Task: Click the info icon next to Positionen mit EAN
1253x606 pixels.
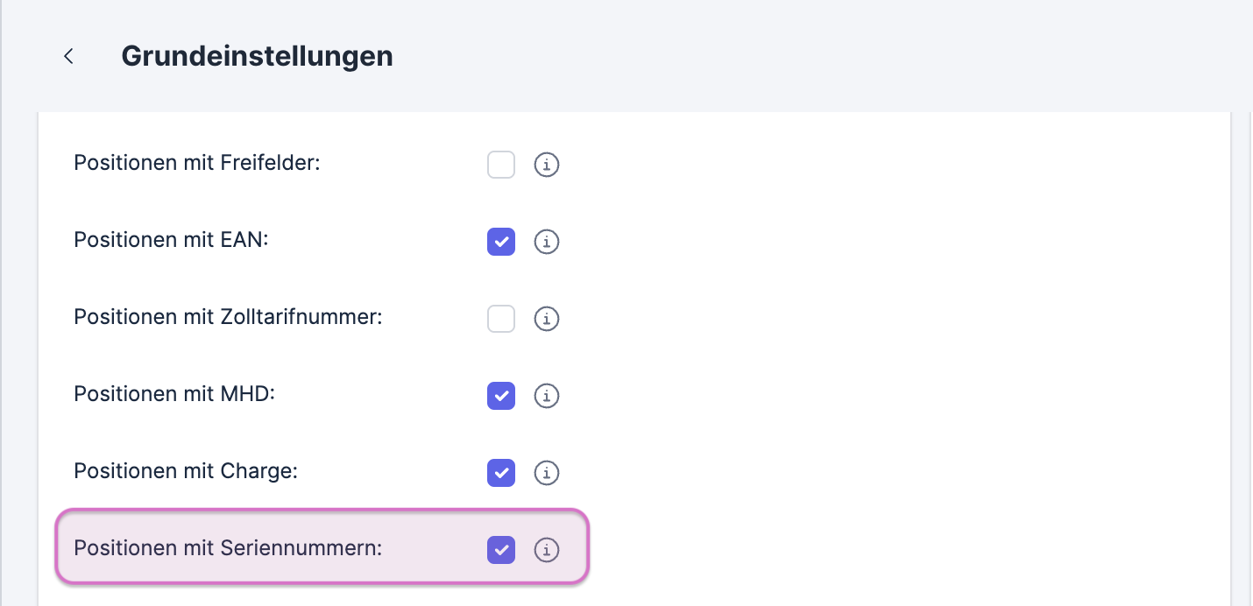Action: click(546, 242)
